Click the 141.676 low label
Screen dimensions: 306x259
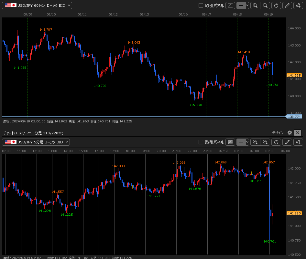195,189
